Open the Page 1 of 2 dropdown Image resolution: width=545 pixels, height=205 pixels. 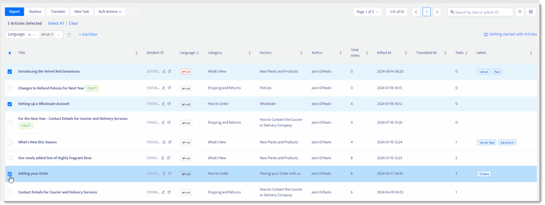pos(367,12)
